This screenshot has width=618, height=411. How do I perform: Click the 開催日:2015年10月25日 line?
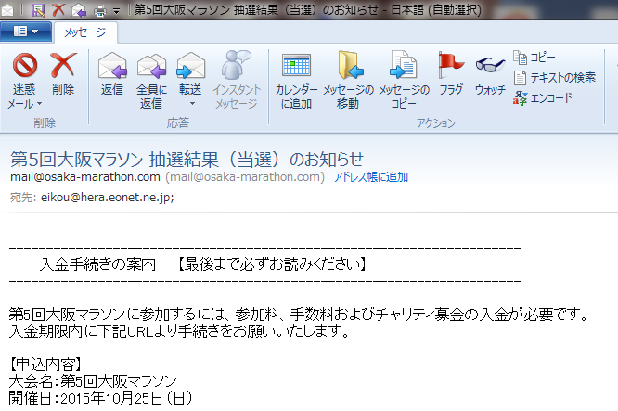pyautogui.click(x=101, y=398)
